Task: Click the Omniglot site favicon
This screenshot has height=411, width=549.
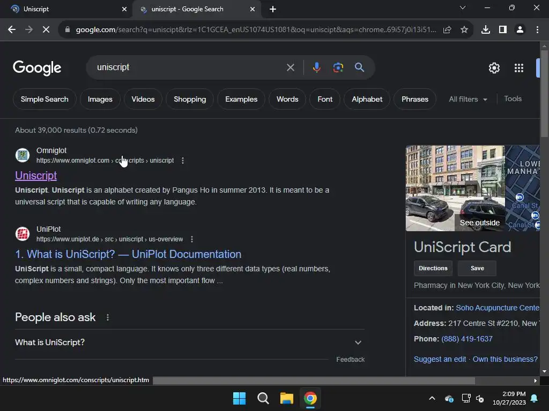Action: (x=23, y=155)
